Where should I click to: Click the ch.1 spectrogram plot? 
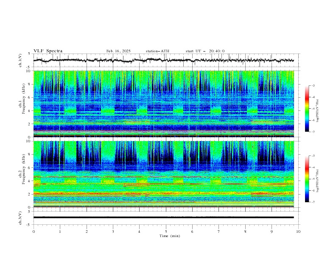tap(164, 104)
